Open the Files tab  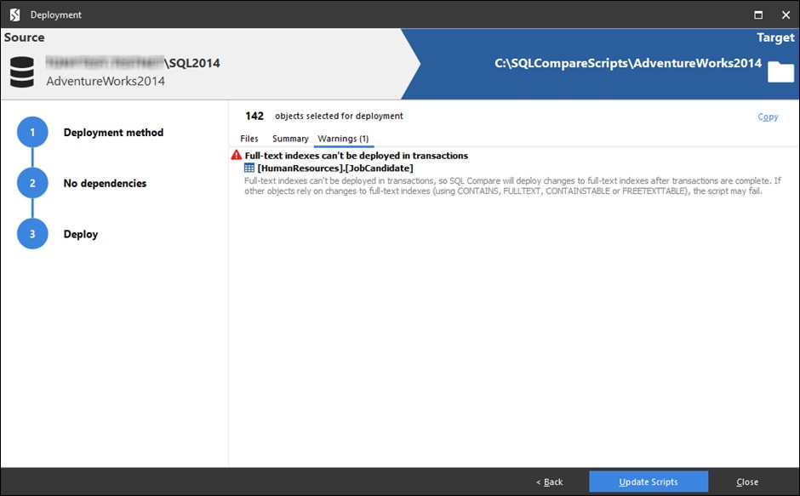click(249, 139)
